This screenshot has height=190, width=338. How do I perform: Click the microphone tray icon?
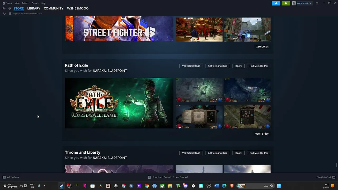(x=39, y=186)
